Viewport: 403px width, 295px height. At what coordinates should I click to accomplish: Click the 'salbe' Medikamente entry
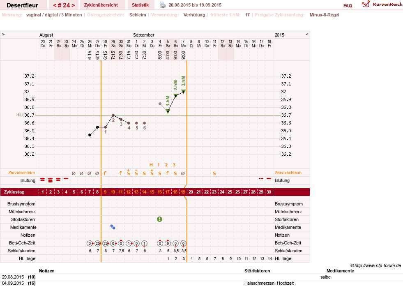pyautogui.click(x=325, y=277)
